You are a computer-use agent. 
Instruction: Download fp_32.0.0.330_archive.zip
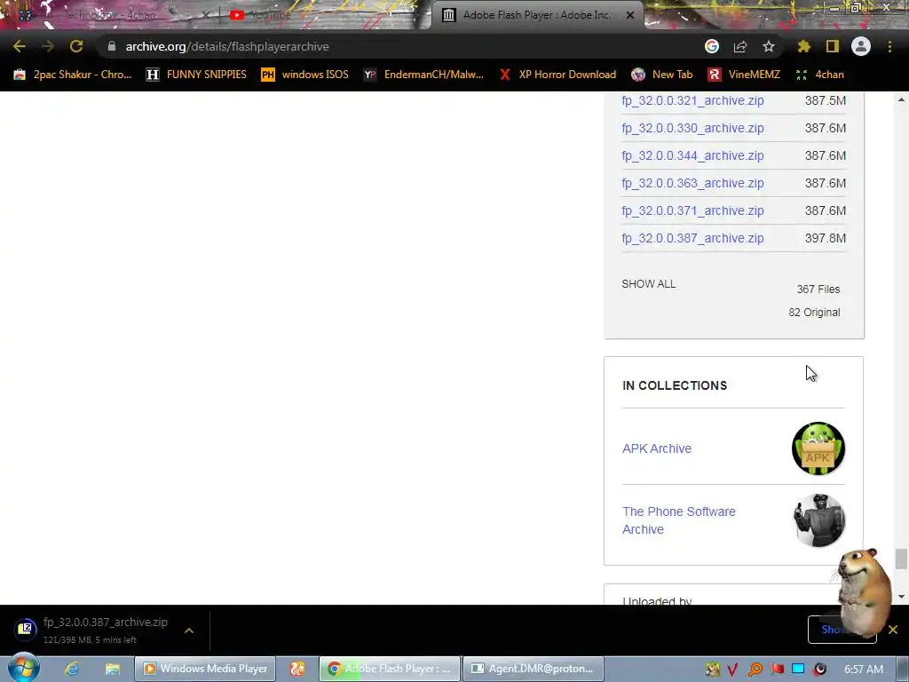[692, 128]
